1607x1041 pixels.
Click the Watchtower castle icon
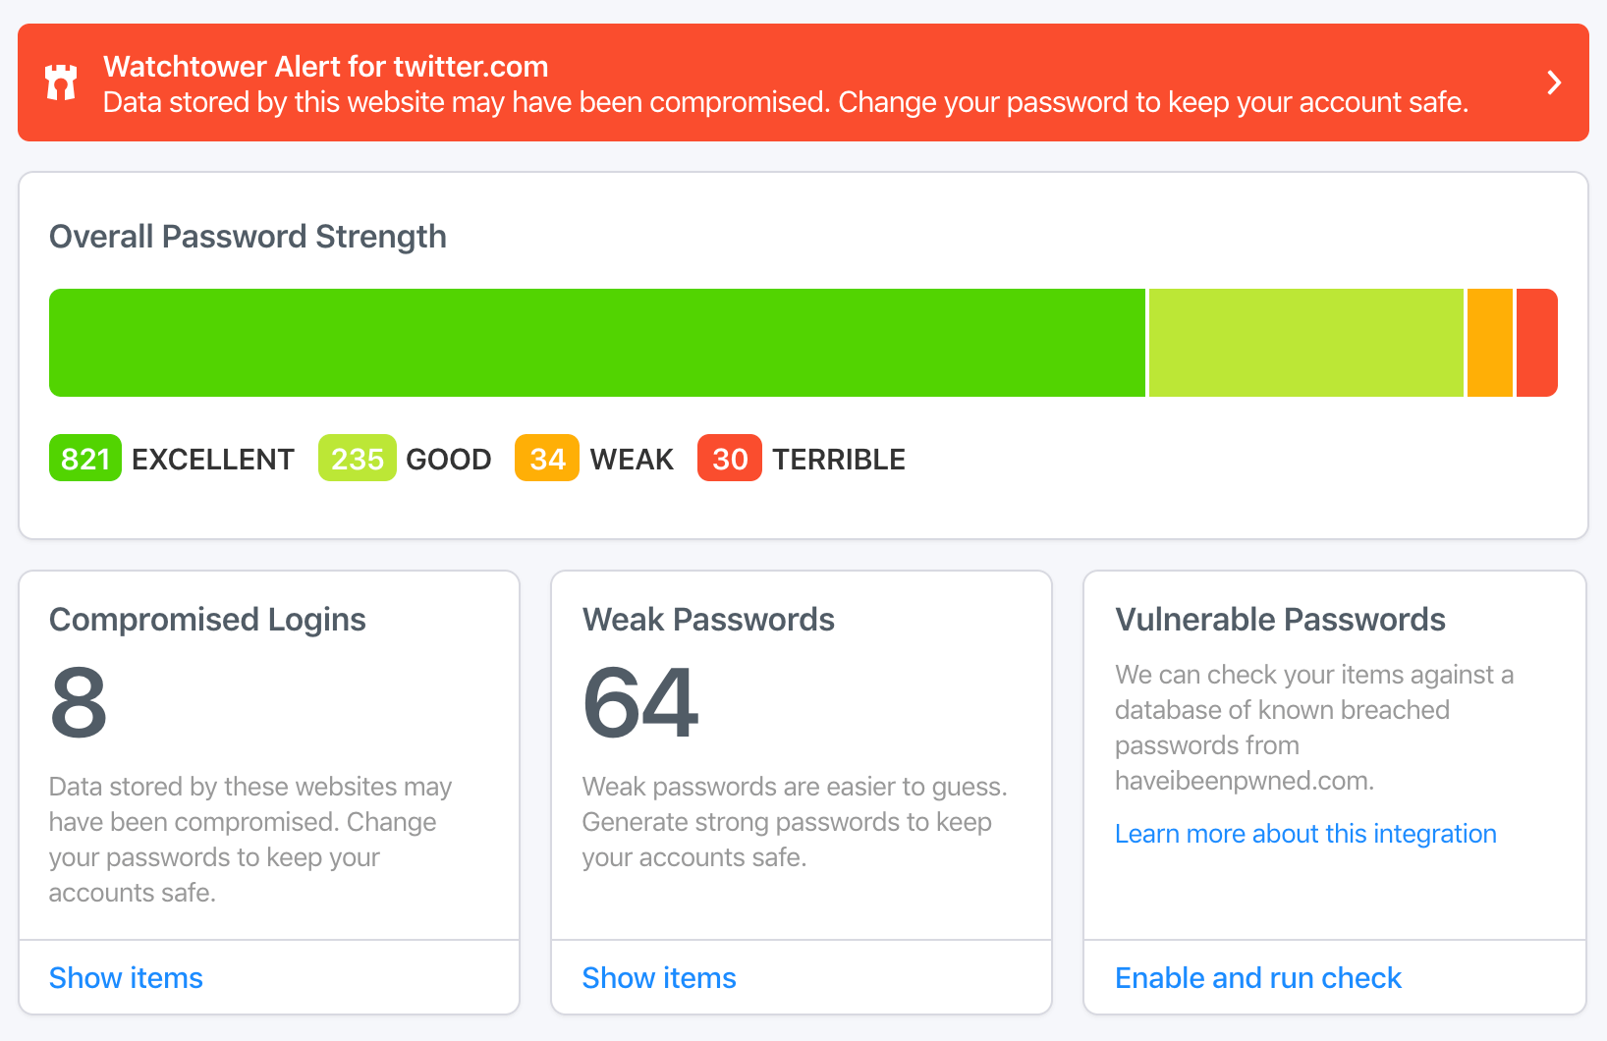click(61, 82)
